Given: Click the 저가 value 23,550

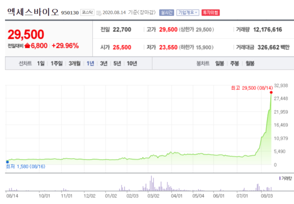Looking at the screenshot, I should click(168, 47).
